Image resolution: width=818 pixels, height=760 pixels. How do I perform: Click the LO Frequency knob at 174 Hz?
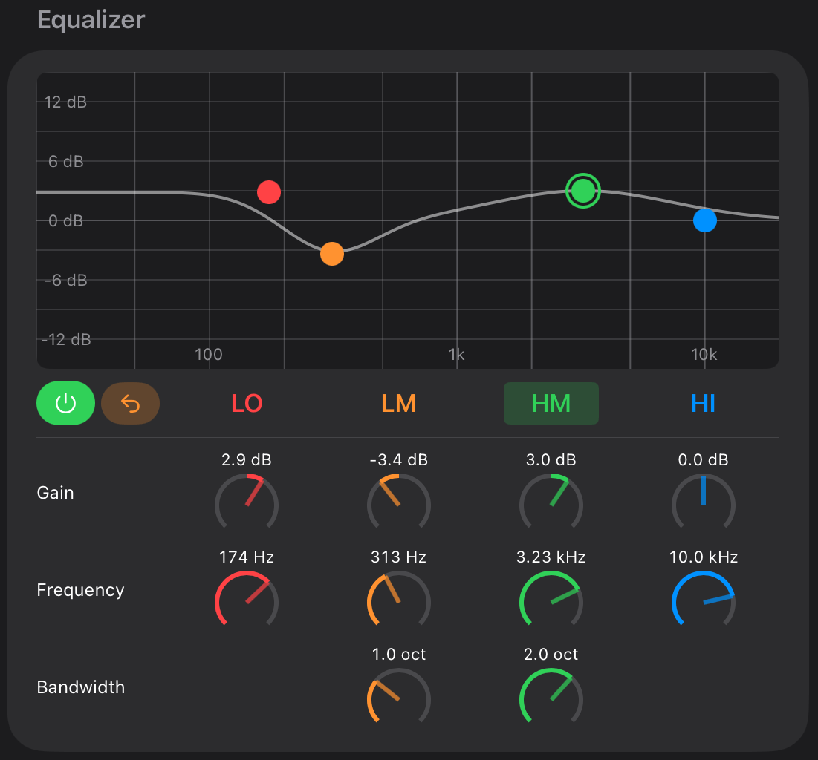[x=247, y=601]
